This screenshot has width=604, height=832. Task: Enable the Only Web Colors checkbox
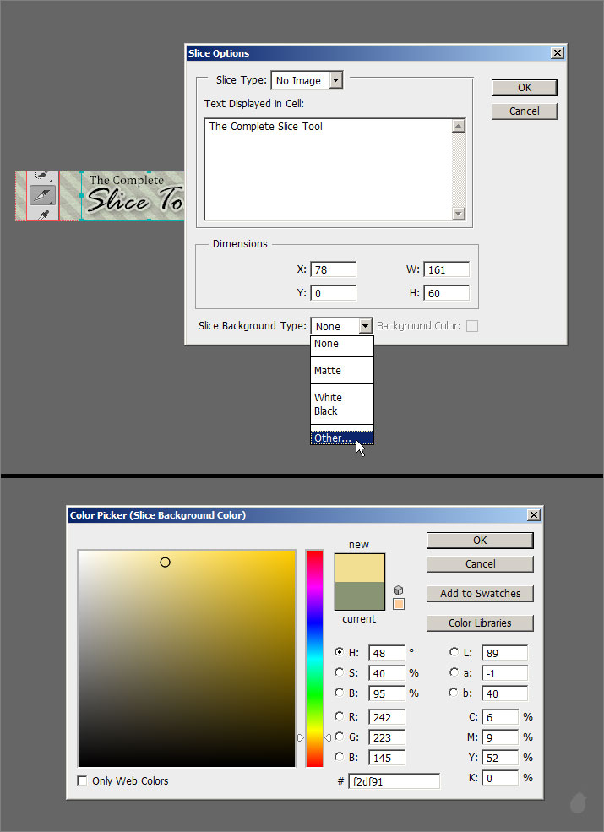pyautogui.click(x=83, y=781)
